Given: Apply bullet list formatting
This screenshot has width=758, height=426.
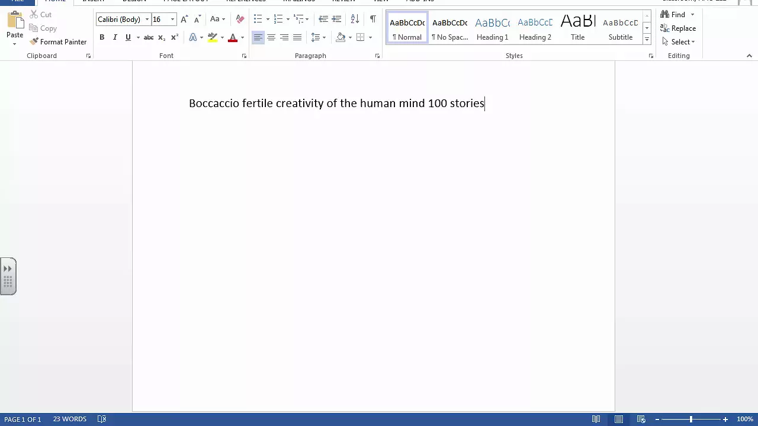Looking at the screenshot, I should point(258,19).
